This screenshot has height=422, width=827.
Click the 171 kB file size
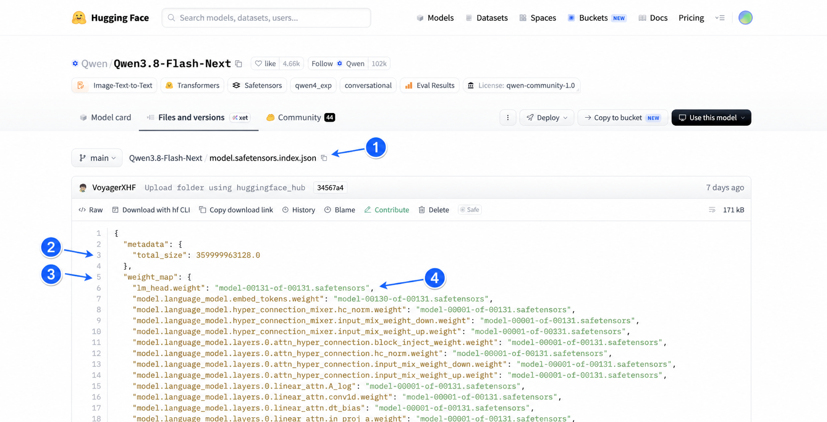click(x=734, y=210)
